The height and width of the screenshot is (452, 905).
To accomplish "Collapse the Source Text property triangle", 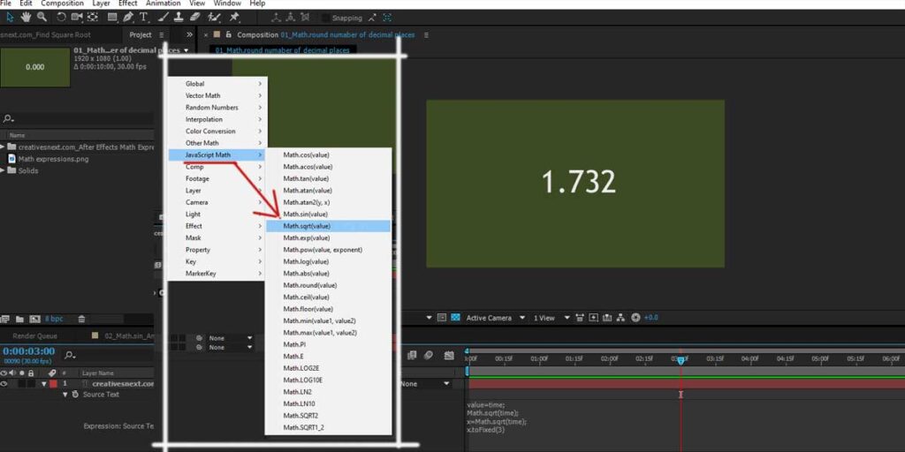I will [64, 395].
